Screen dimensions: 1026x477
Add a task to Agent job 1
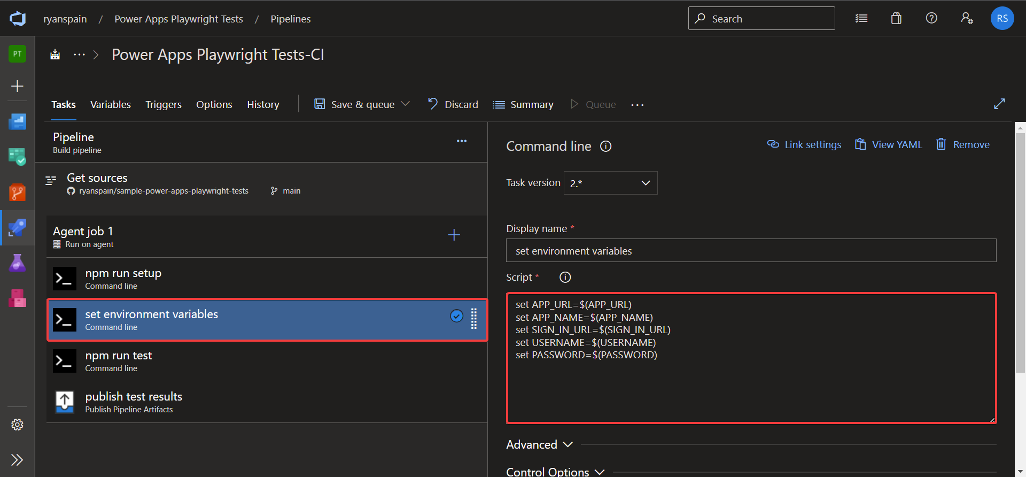454,235
